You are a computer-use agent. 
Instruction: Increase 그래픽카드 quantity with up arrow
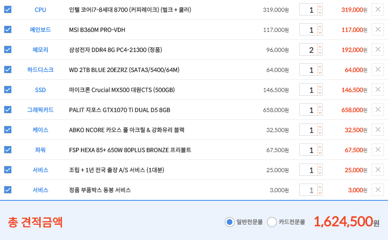click(x=320, y=107)
